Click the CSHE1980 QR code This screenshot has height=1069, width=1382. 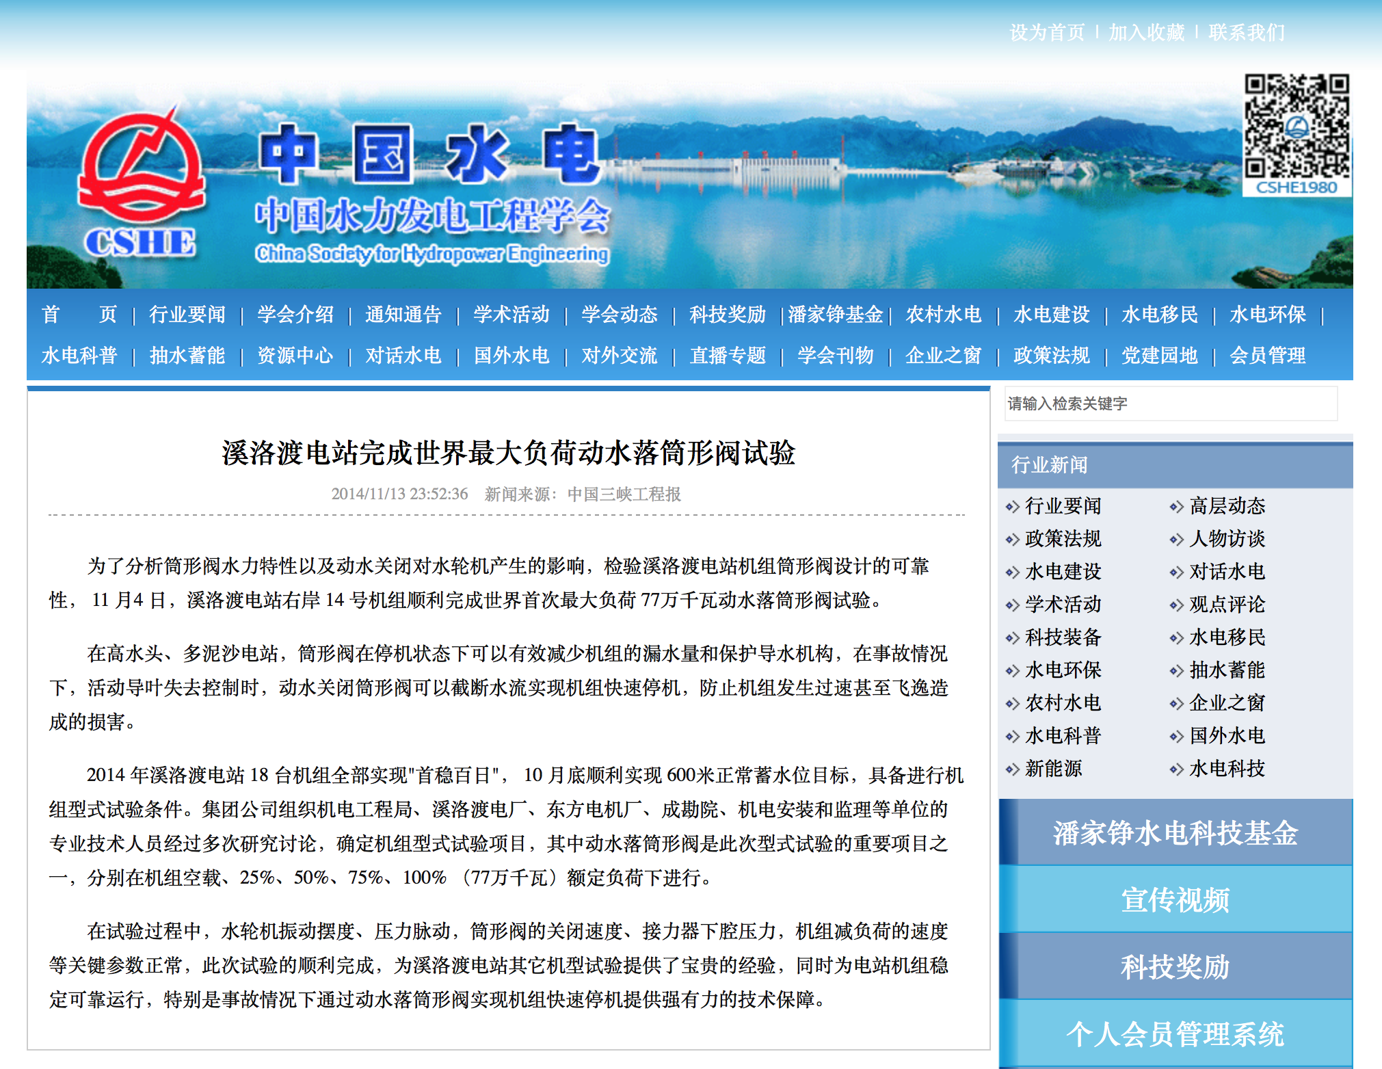point(1297,134)
